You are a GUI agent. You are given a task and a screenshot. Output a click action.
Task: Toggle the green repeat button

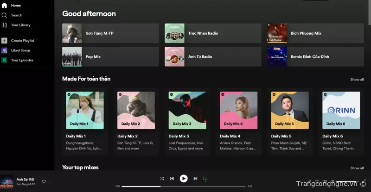pyautogui.click(x=205, y=179)
